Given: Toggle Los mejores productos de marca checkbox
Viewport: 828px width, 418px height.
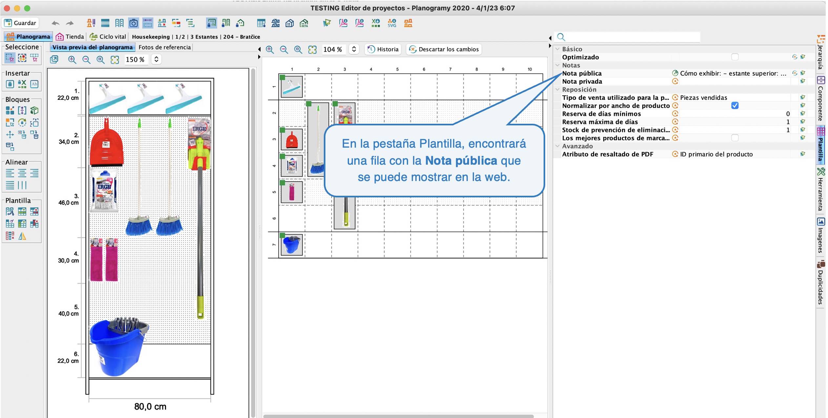Looking at the screenshot, I should [x=735, y=138].
